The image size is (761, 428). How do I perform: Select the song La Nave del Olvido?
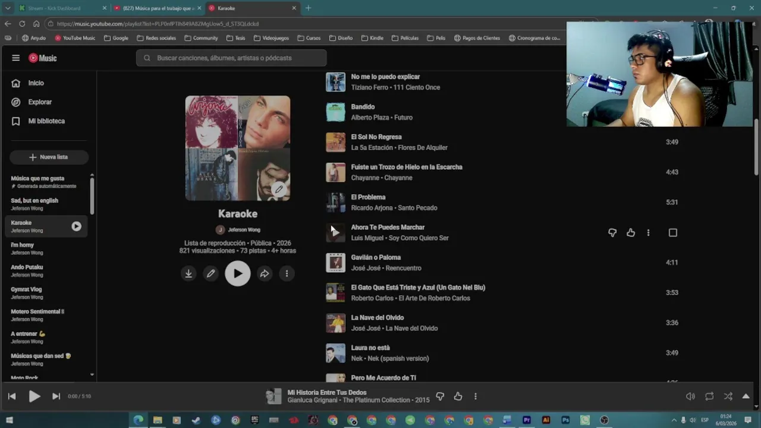pyautogui.click(x=378, y=317)
